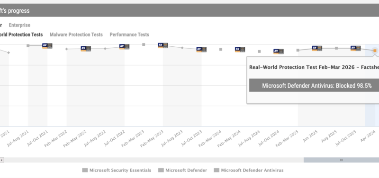379x178 pixels.
Task: Switch to the Enterprise tab
Action: point(19,25)
